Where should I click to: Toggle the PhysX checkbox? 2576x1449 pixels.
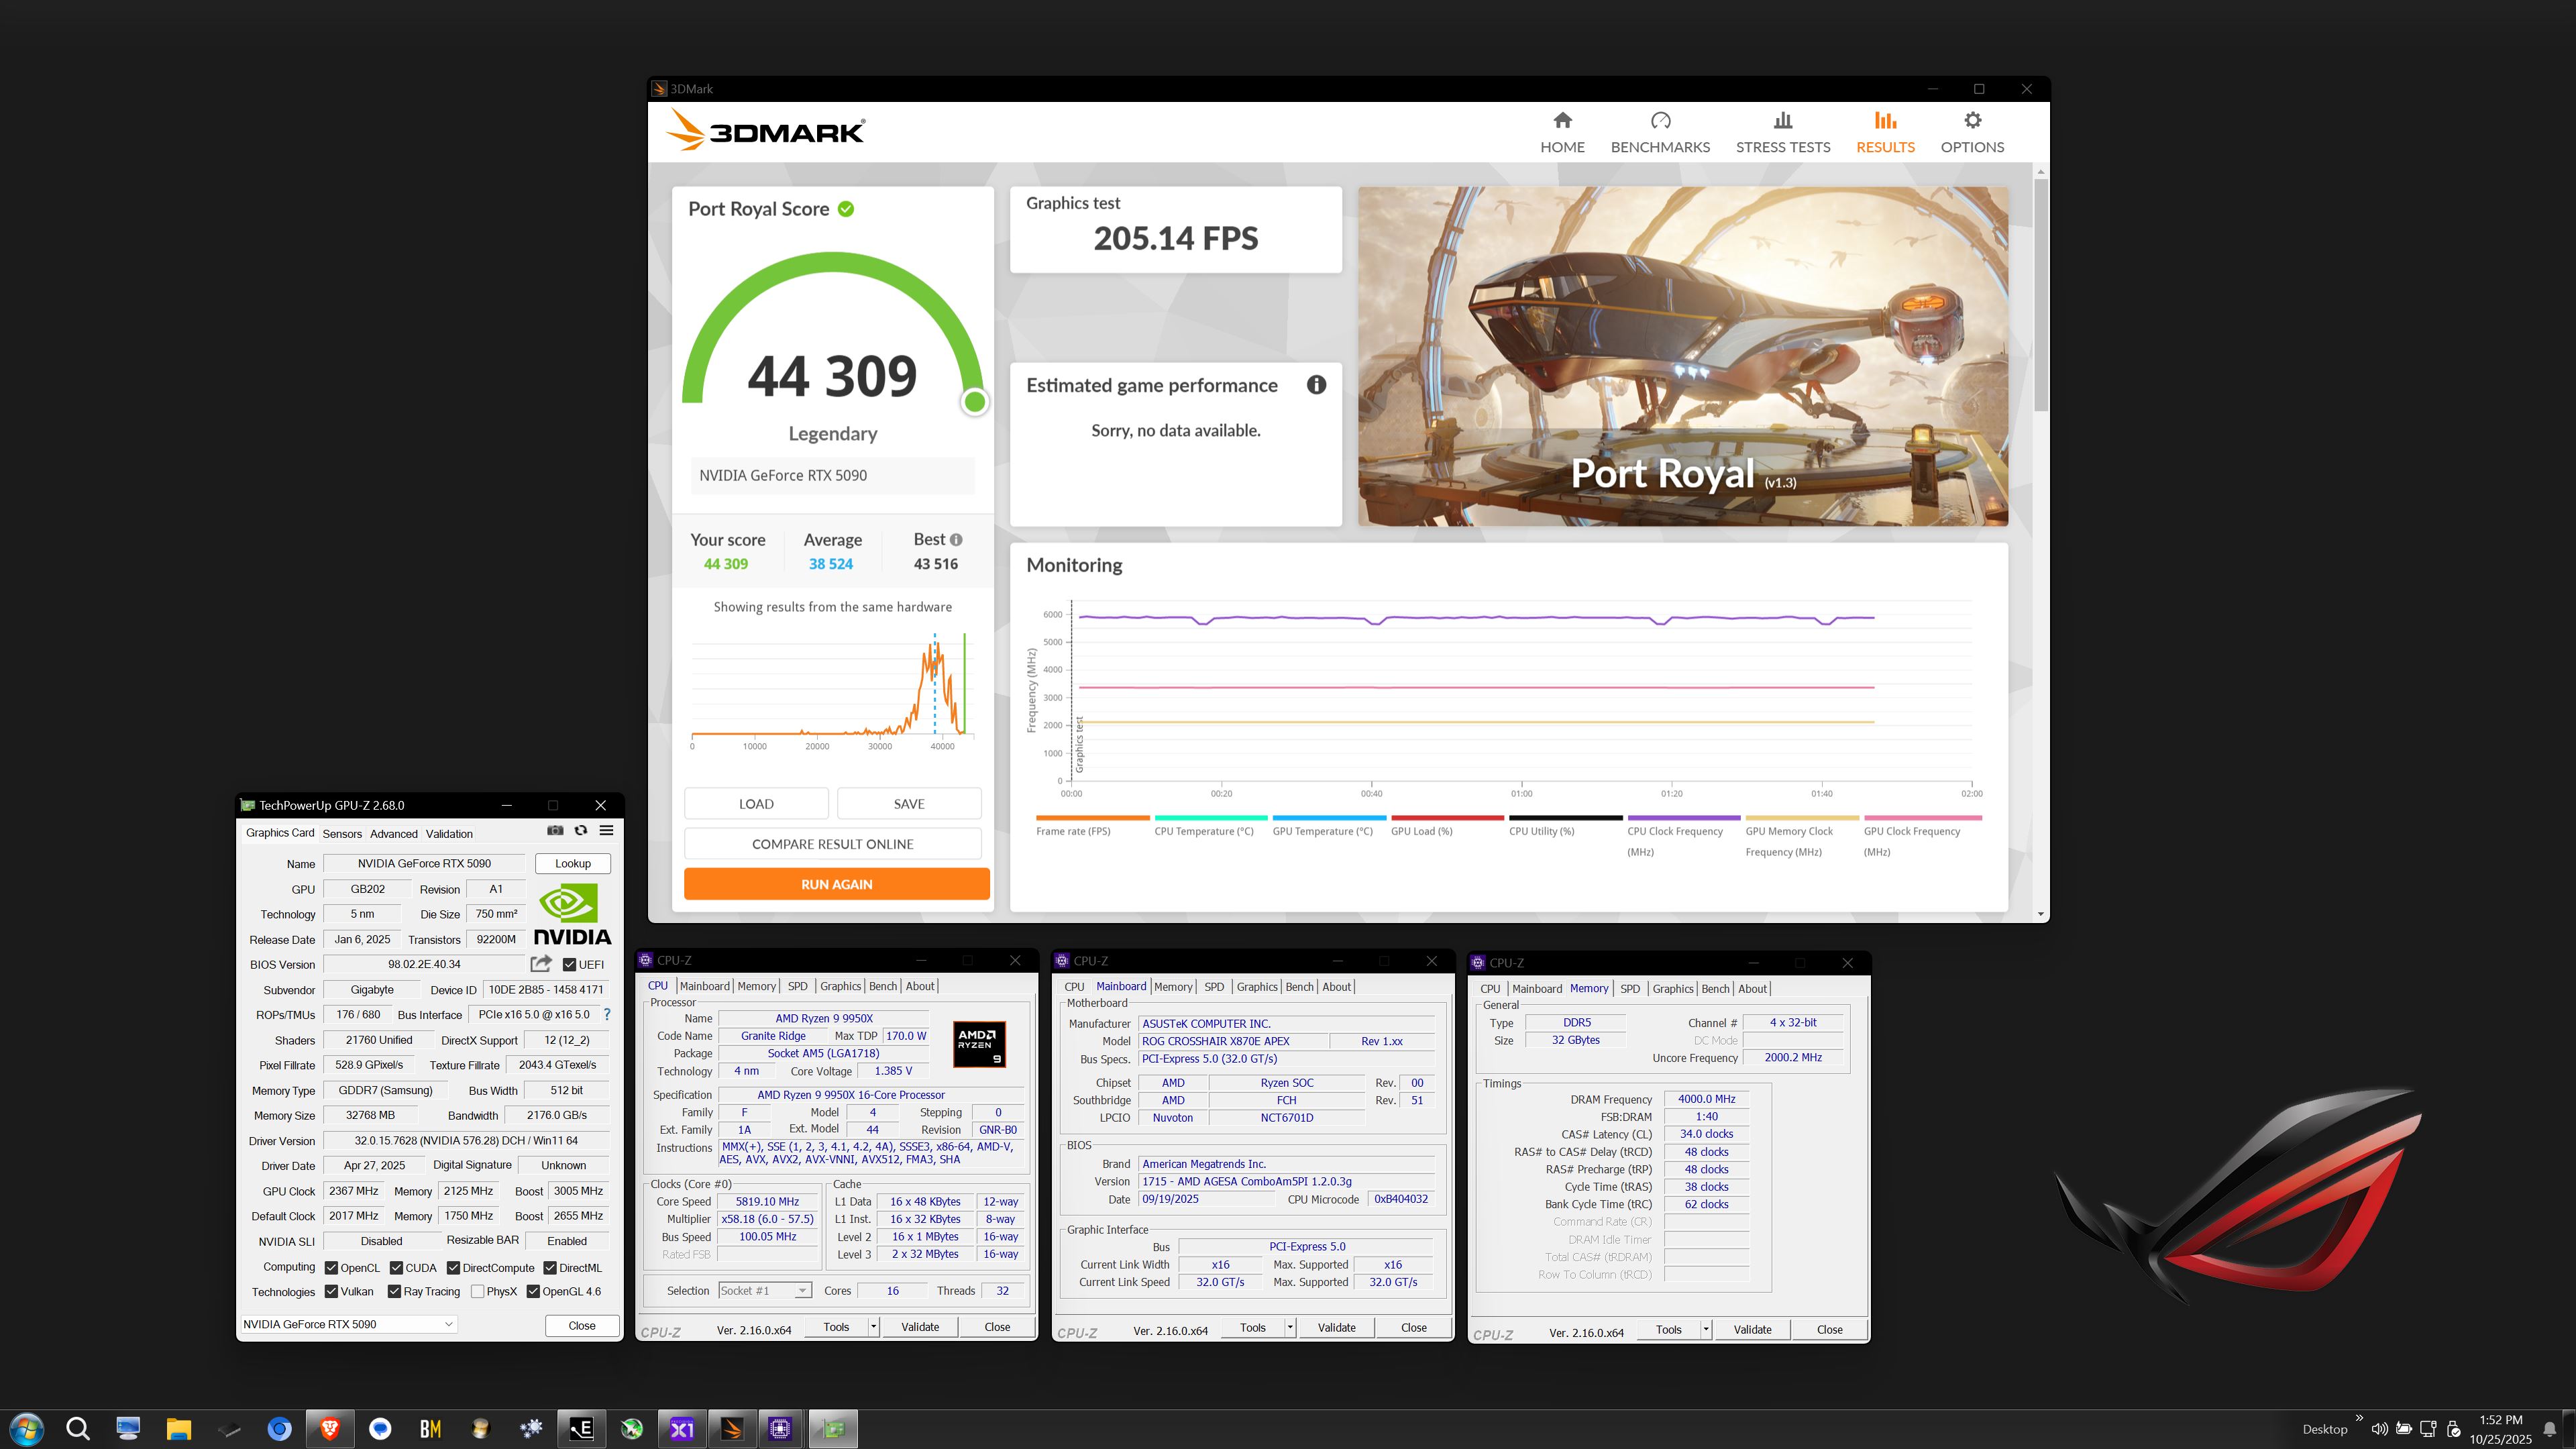478,1292
